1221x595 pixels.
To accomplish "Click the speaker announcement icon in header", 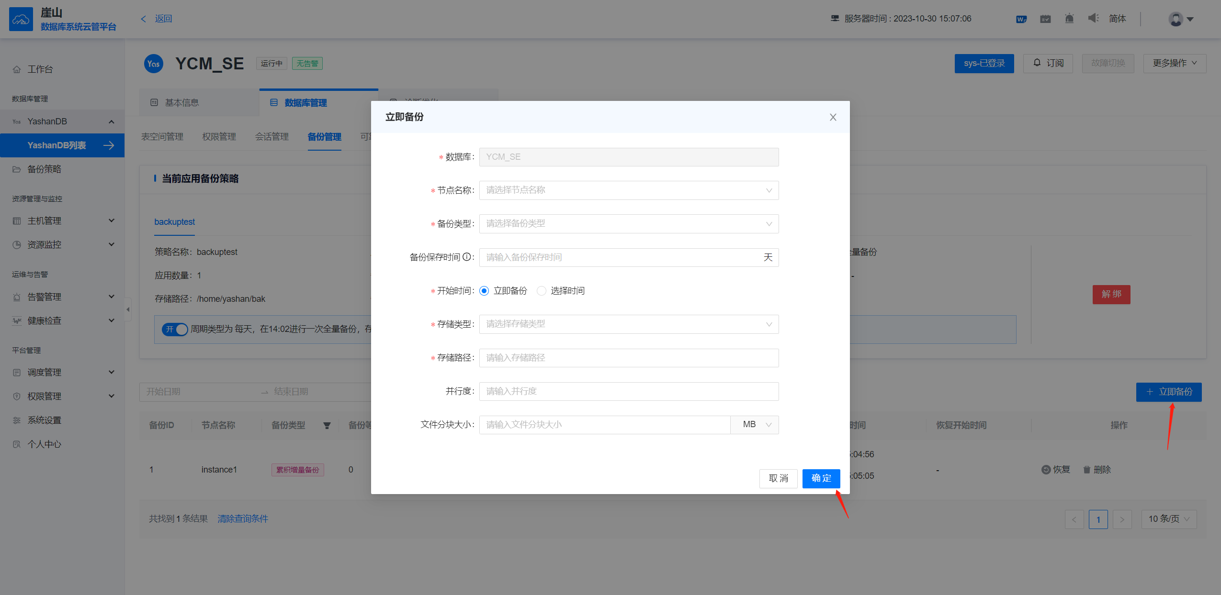I will click(x=1093, y=18).
